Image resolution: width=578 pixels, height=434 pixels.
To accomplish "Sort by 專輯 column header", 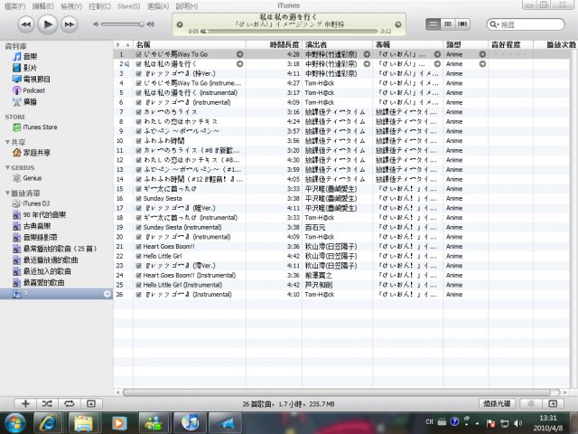I will [407, 44].
